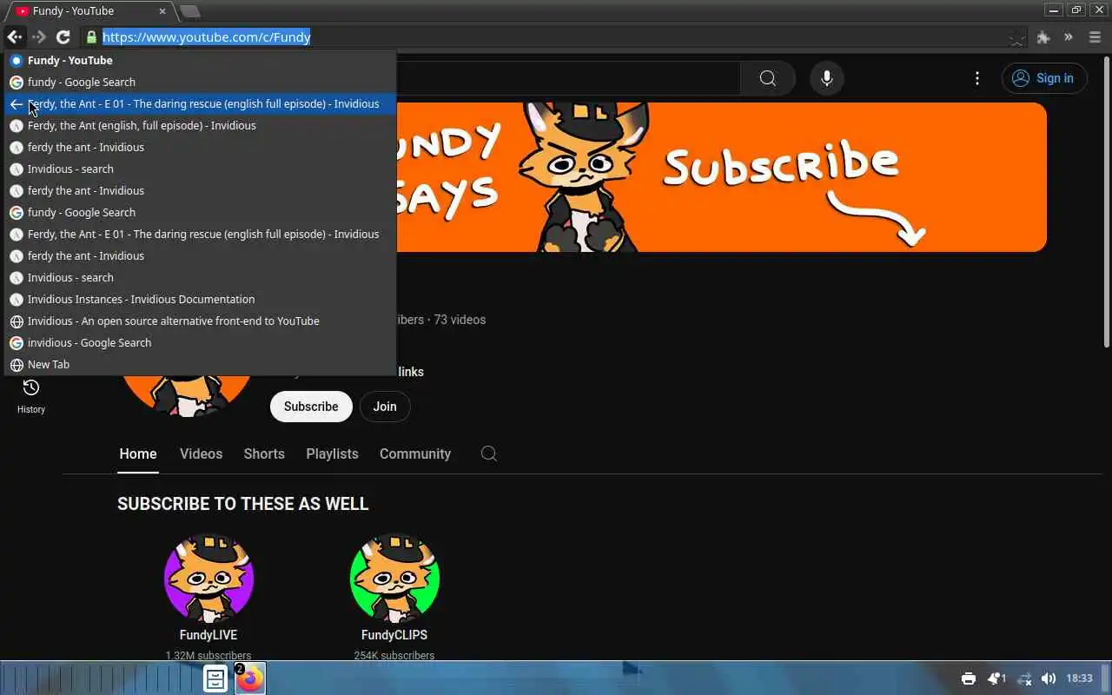Open the FundyCLIPS channel avatar
1112x695 pixels.
(x=394, y=579)
